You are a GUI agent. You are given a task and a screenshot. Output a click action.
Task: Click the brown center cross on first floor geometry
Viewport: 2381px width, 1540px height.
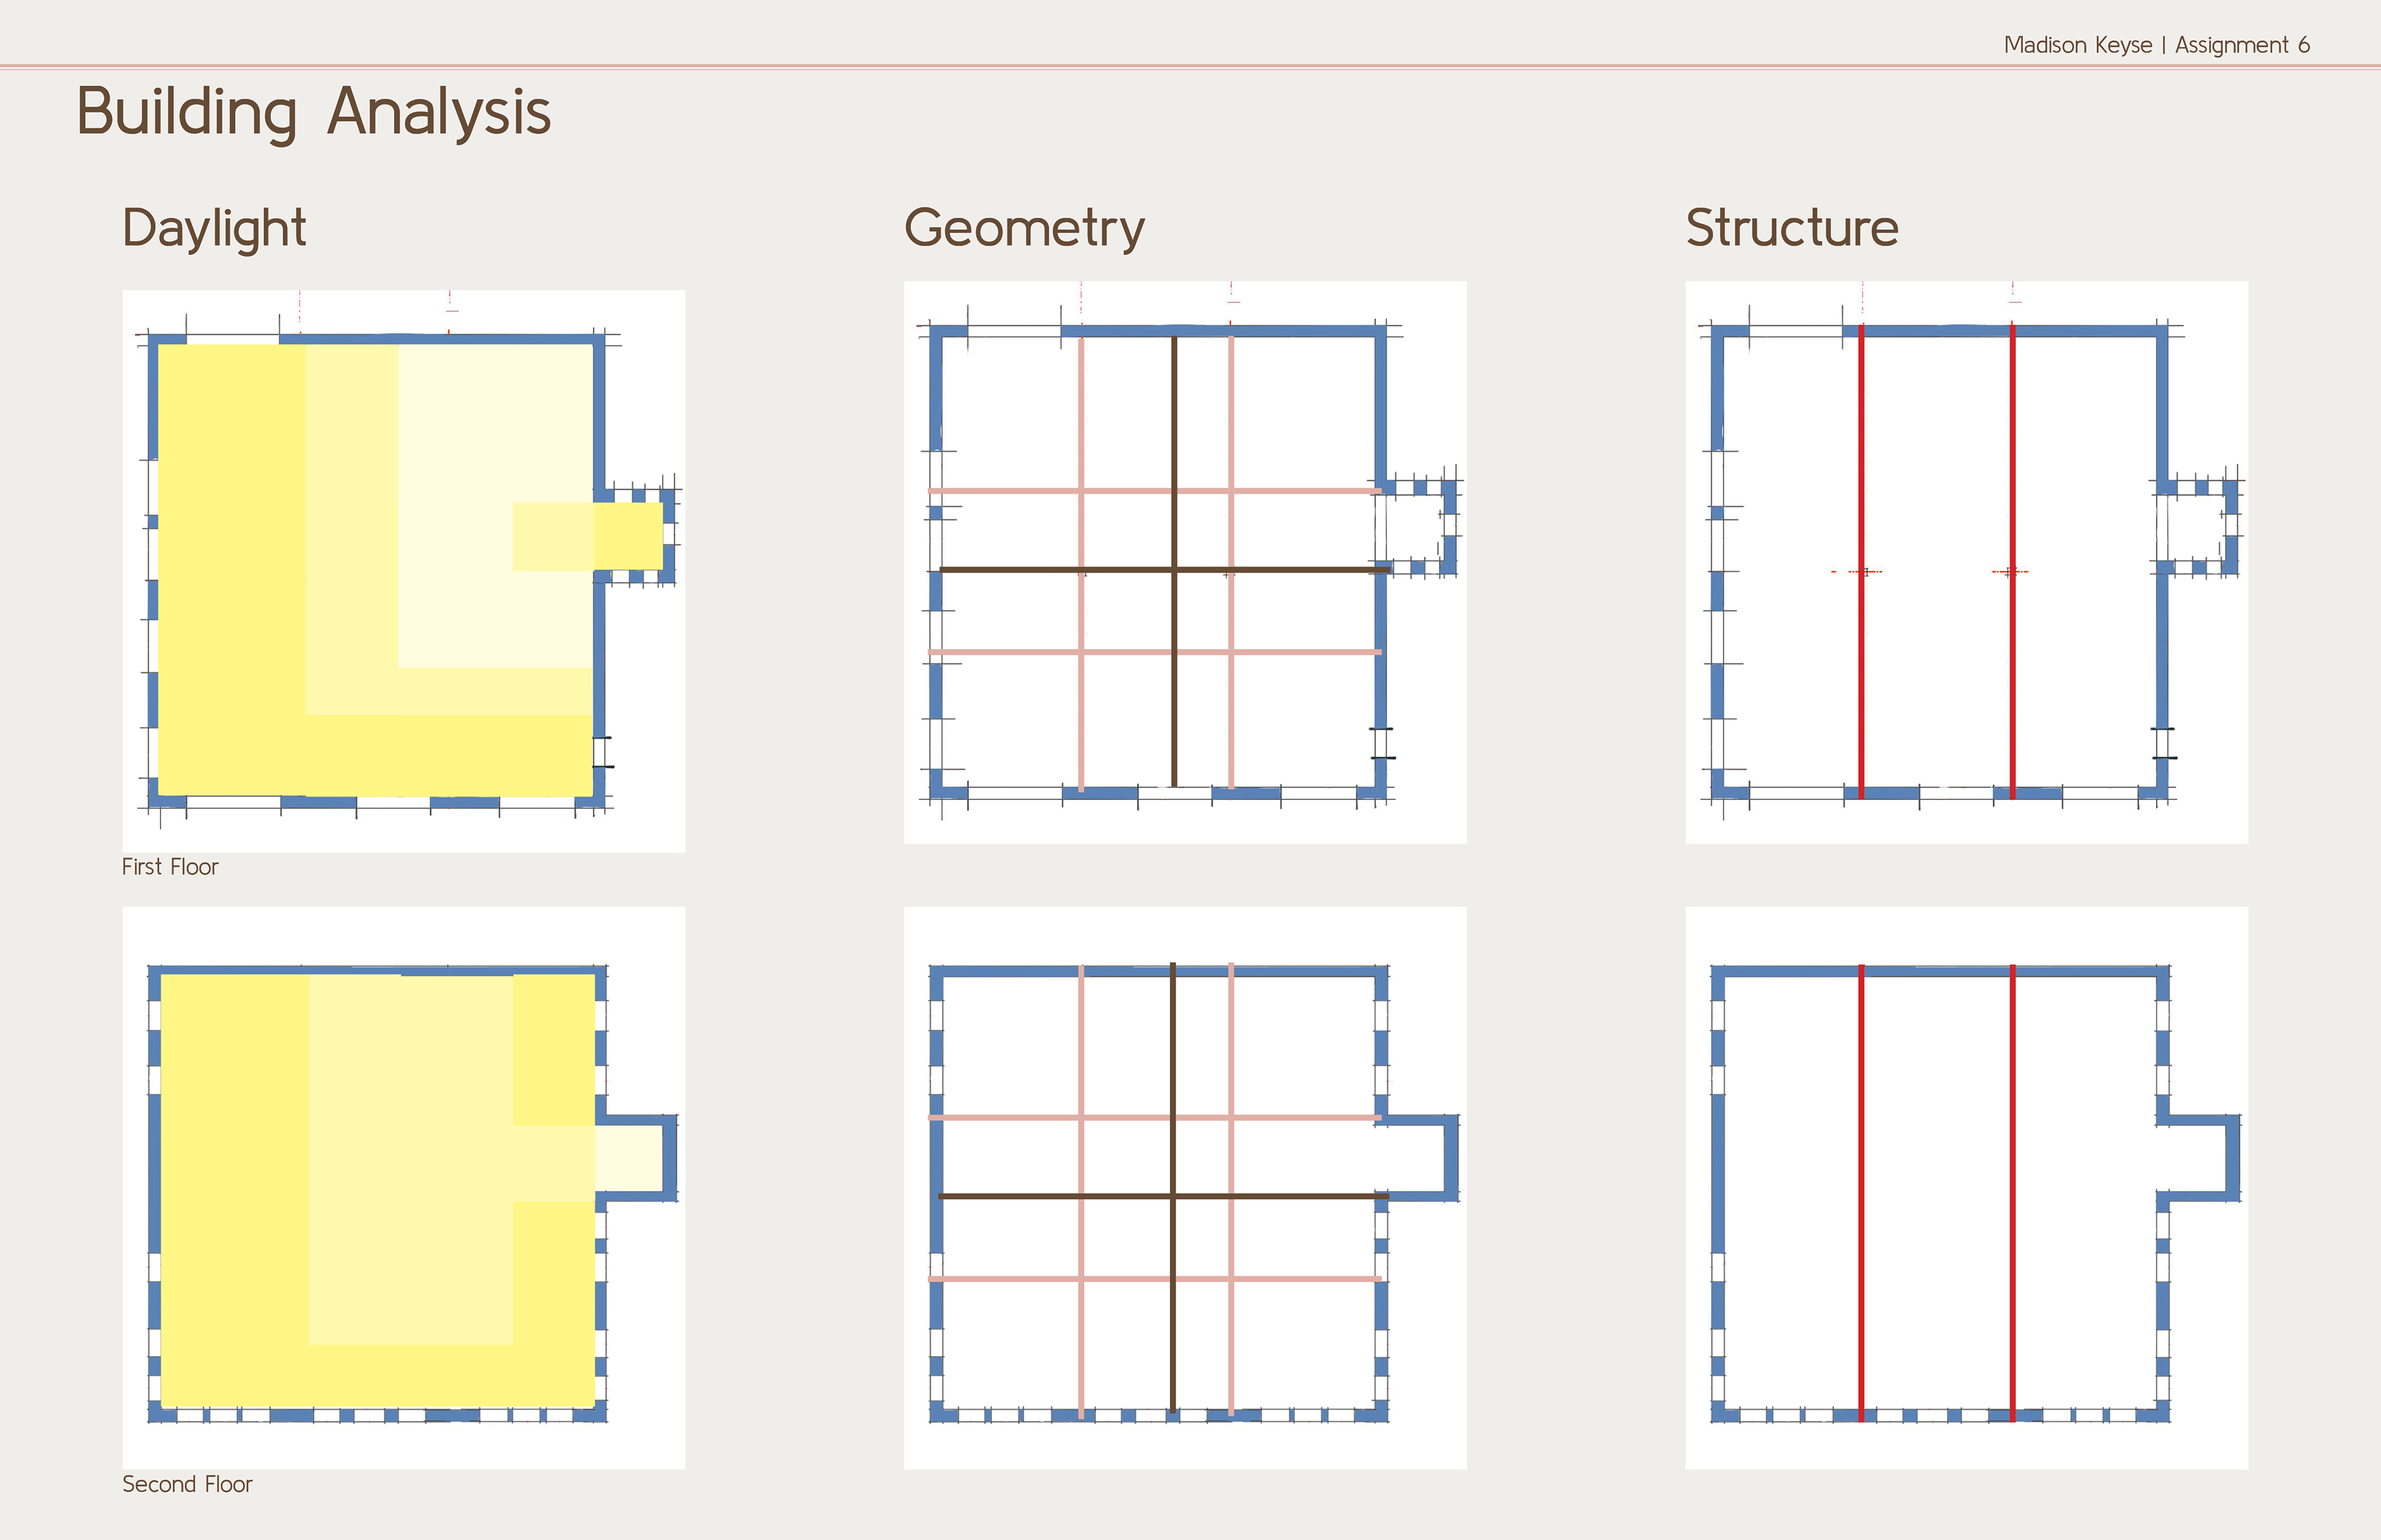(1174, 570)
